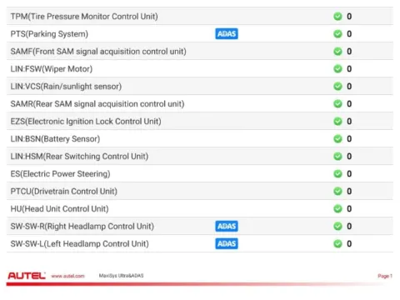This screenshot has height=300, width=400.
Task: Click fault count 0 for HU Head Unit
Action: (349, 209)
